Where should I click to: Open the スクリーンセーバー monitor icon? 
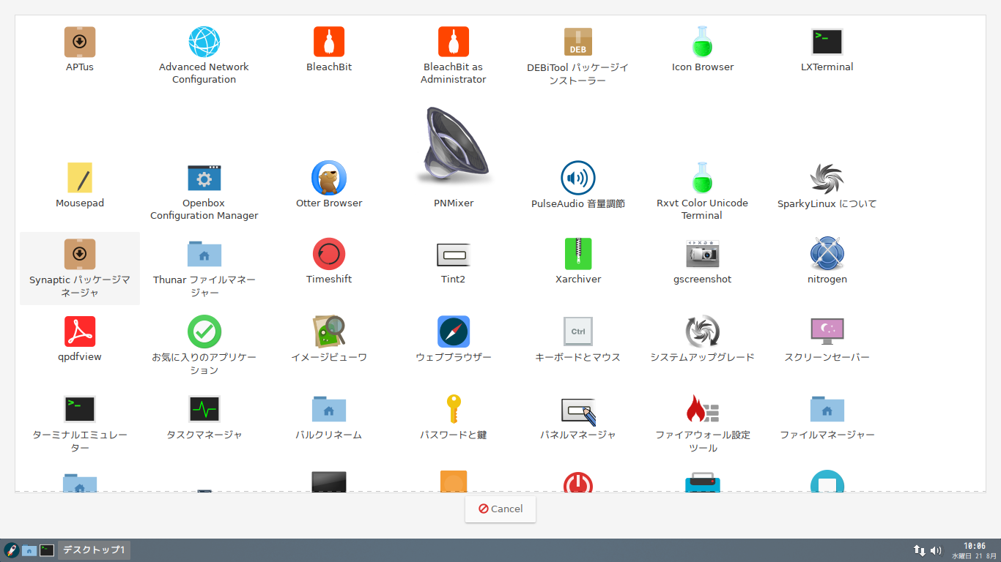pos(827,331)
